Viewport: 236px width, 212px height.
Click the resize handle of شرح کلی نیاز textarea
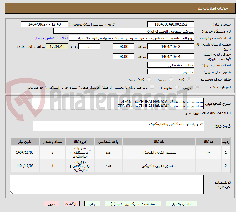pyautogui.click(x=33, y=107)
